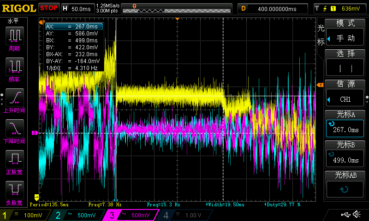The width and height of the screenshot is (369, 221).
Task: Select the 周期 period measurement icon
Action: (15, 36)
